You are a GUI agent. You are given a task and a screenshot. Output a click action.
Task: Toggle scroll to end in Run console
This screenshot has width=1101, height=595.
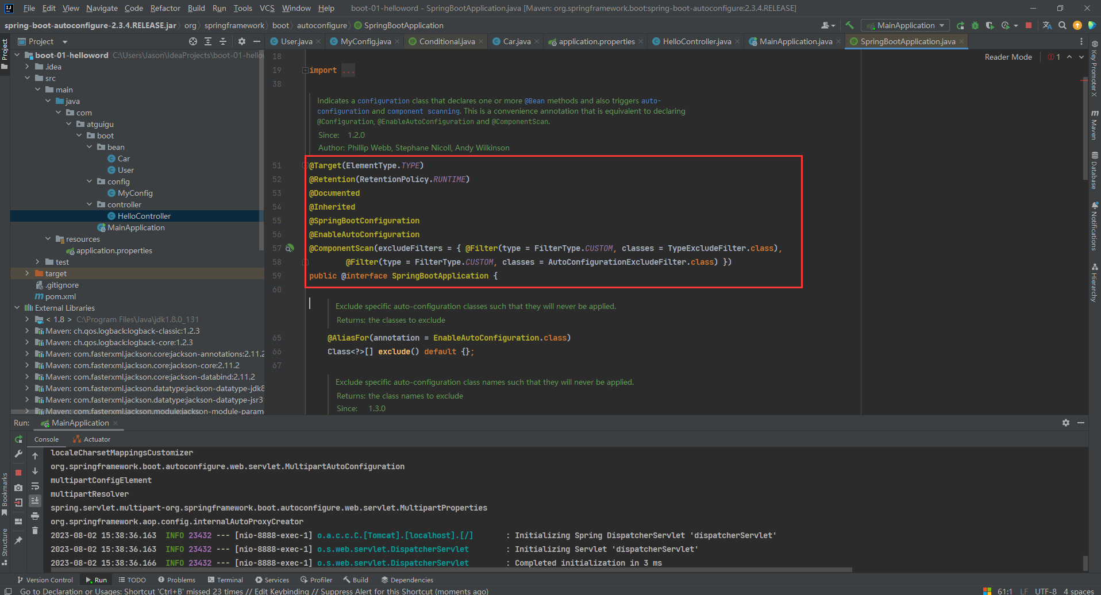click(35, 501)
